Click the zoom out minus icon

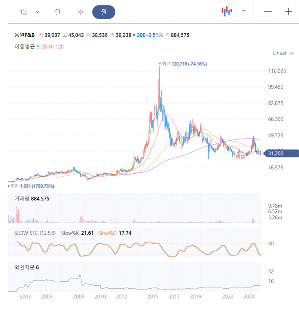[268, 11]
